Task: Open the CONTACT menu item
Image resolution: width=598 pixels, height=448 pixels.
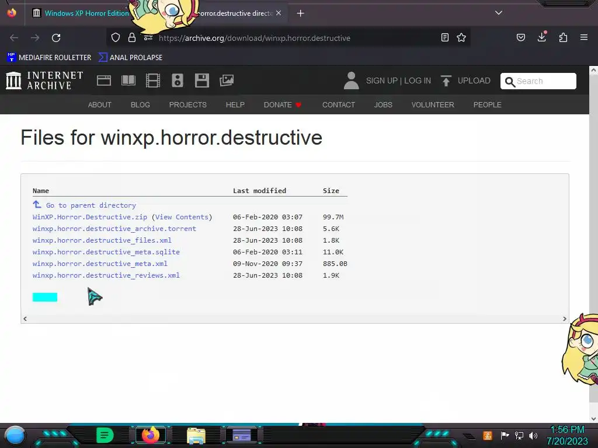Action: [339, 105]
